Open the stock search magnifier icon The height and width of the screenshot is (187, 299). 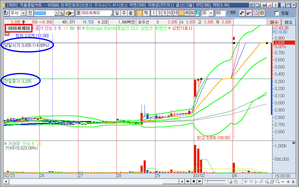click(61, 13)
